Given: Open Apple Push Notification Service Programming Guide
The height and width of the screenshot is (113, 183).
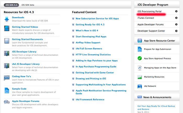Looking at the screenshot, I should click(101, 92).
